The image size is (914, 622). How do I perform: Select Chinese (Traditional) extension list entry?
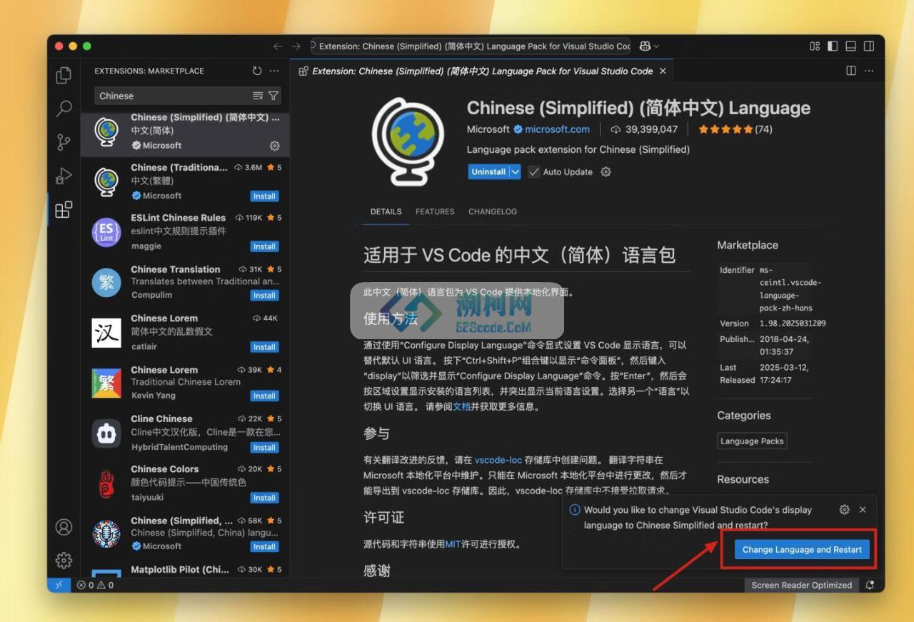click(x=185, y=181)
